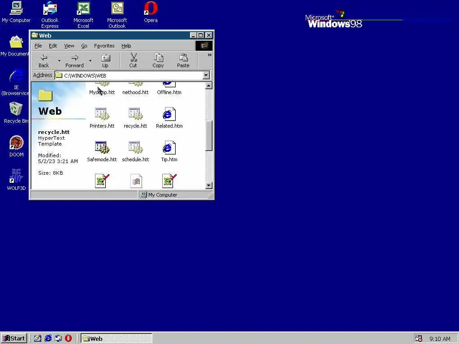The height and width of the screenshot is (344, 459).
Task: Click My Computer zone in status bar
Action: [173, 195]
